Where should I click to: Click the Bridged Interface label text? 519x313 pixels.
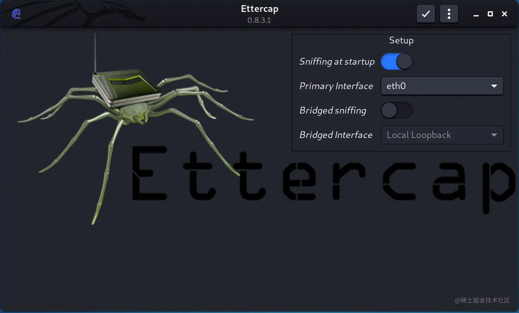336,135
